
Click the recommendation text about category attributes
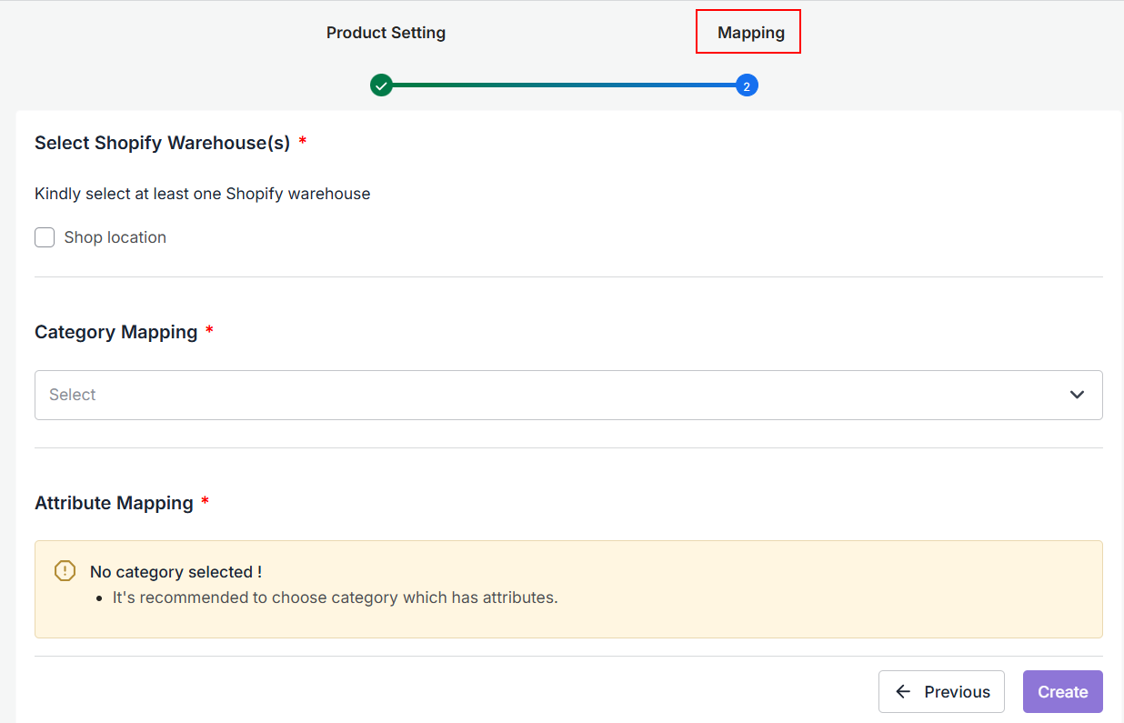tap(335, 597)
